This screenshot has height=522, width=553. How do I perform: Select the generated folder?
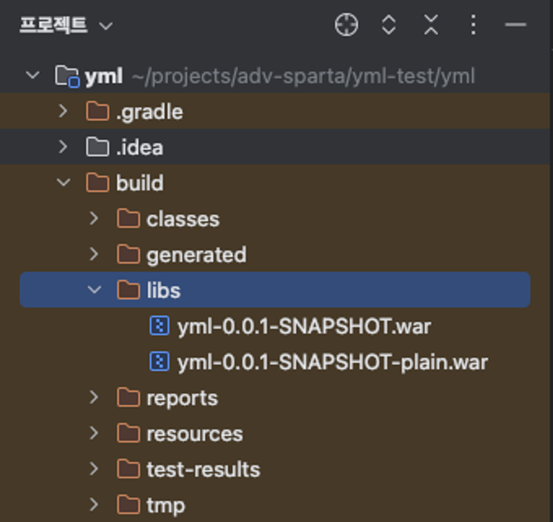(x=196, y=255)
